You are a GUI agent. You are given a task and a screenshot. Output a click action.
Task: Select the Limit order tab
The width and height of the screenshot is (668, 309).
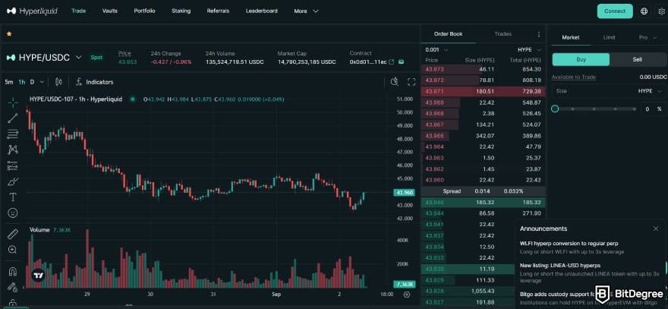[x=610, y=37]
